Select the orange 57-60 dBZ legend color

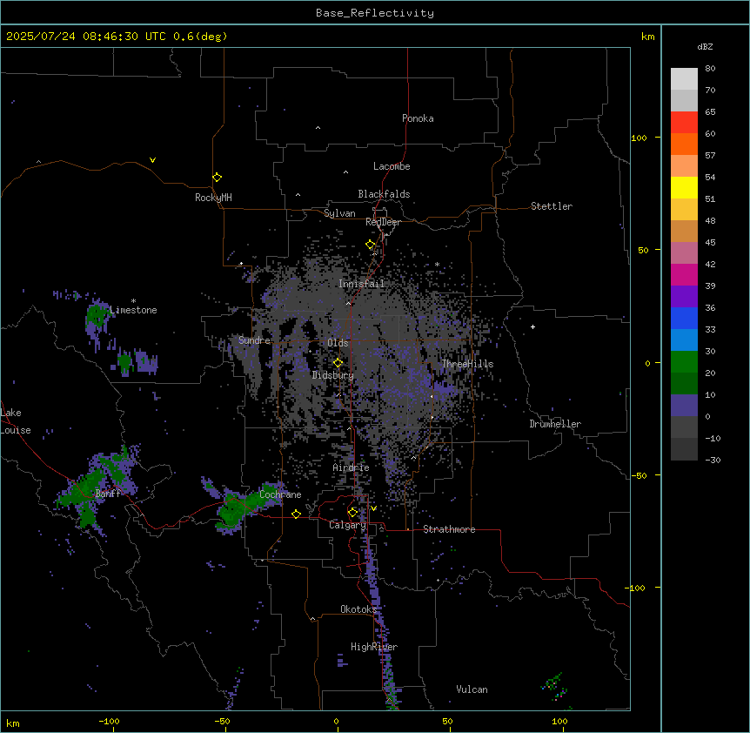click(x=684, y=144)
